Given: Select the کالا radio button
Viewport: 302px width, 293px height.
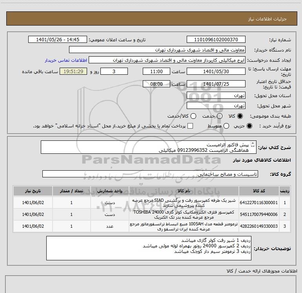Looking at the screenshot, I should tap(240, 116).
